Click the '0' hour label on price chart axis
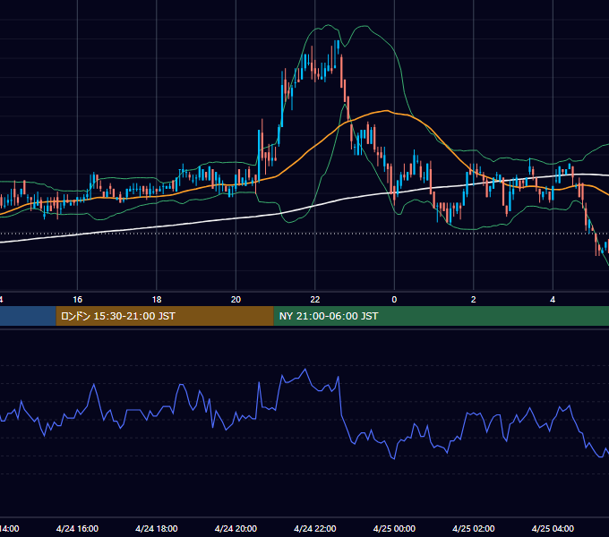 pyautogui.click(x=394, y=300)
